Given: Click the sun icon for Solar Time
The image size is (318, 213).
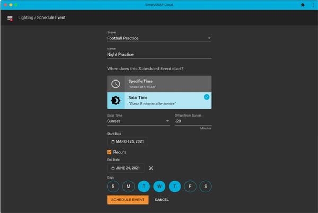Looking at the screenshot, I should click(x=116, y=100).
